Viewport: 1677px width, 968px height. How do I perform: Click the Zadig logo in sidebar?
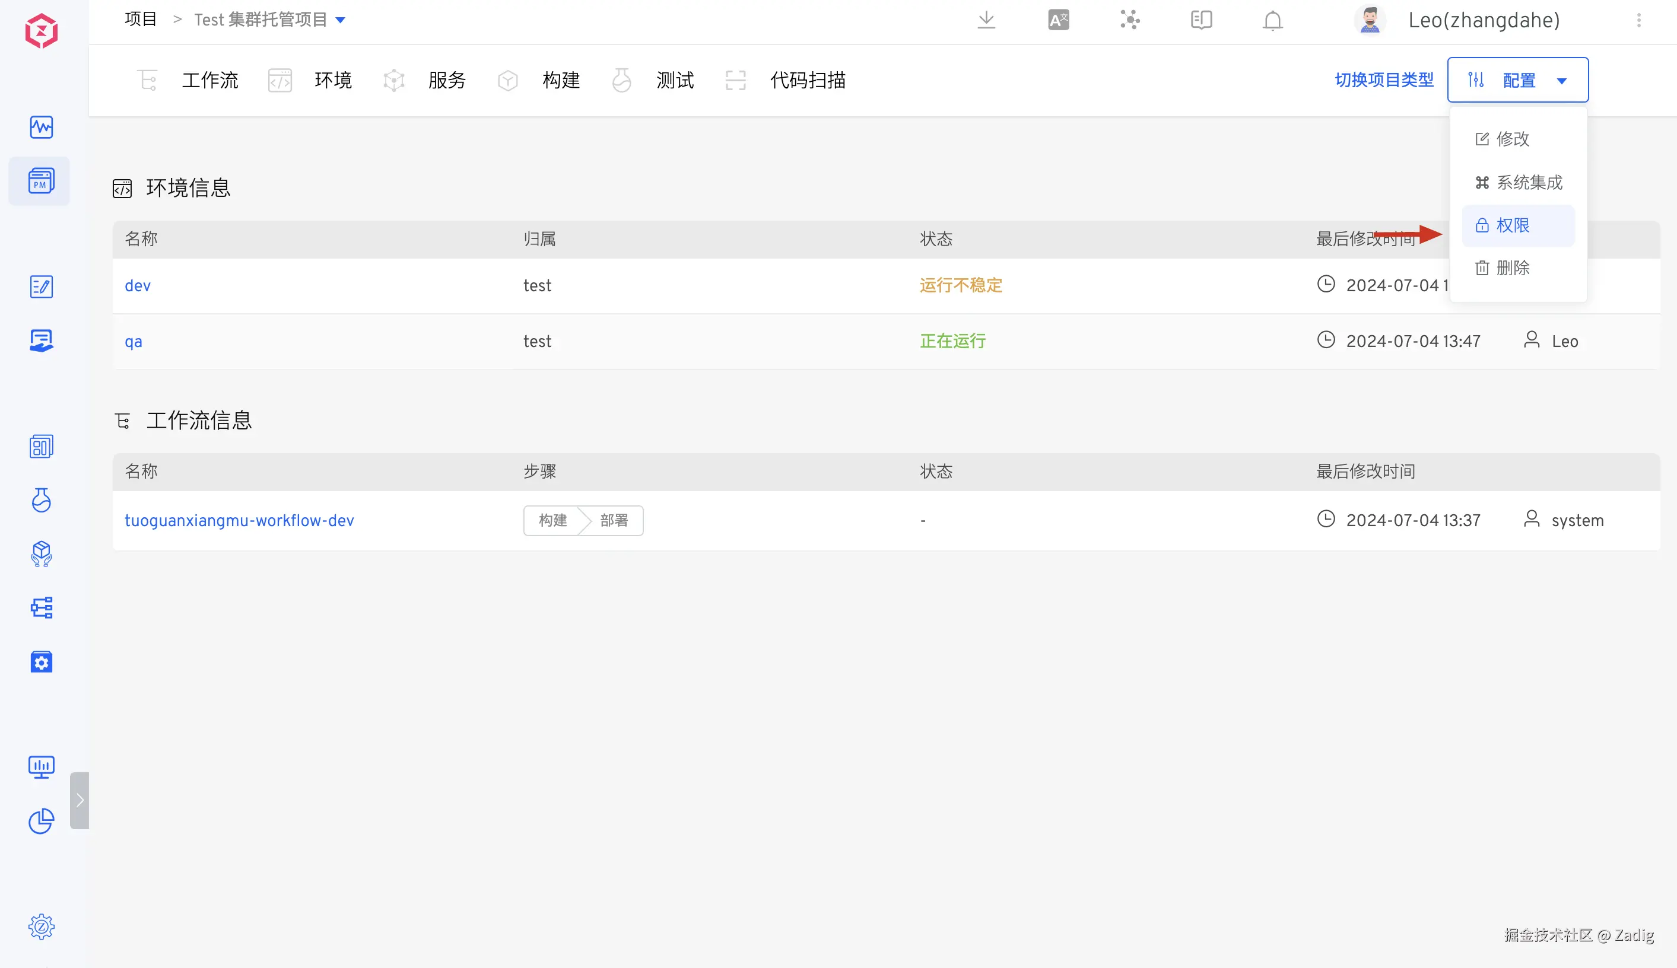click(41, 31)
